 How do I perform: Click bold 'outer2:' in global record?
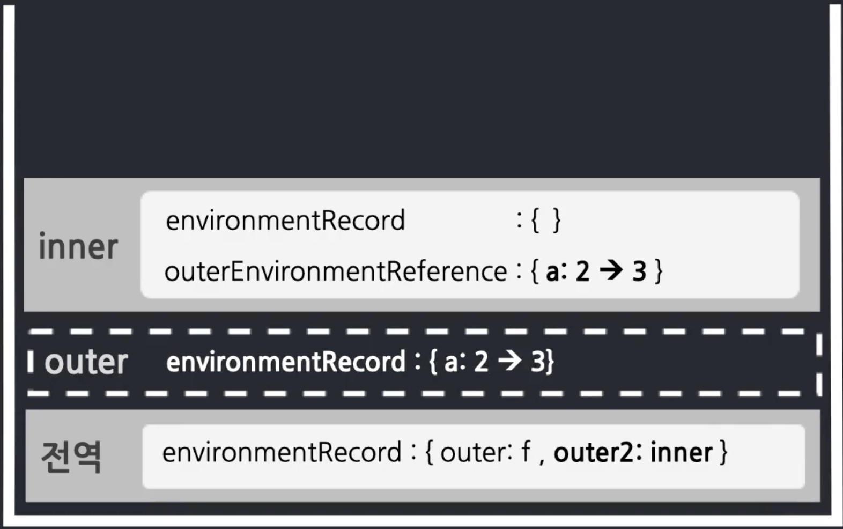(598, 452)
